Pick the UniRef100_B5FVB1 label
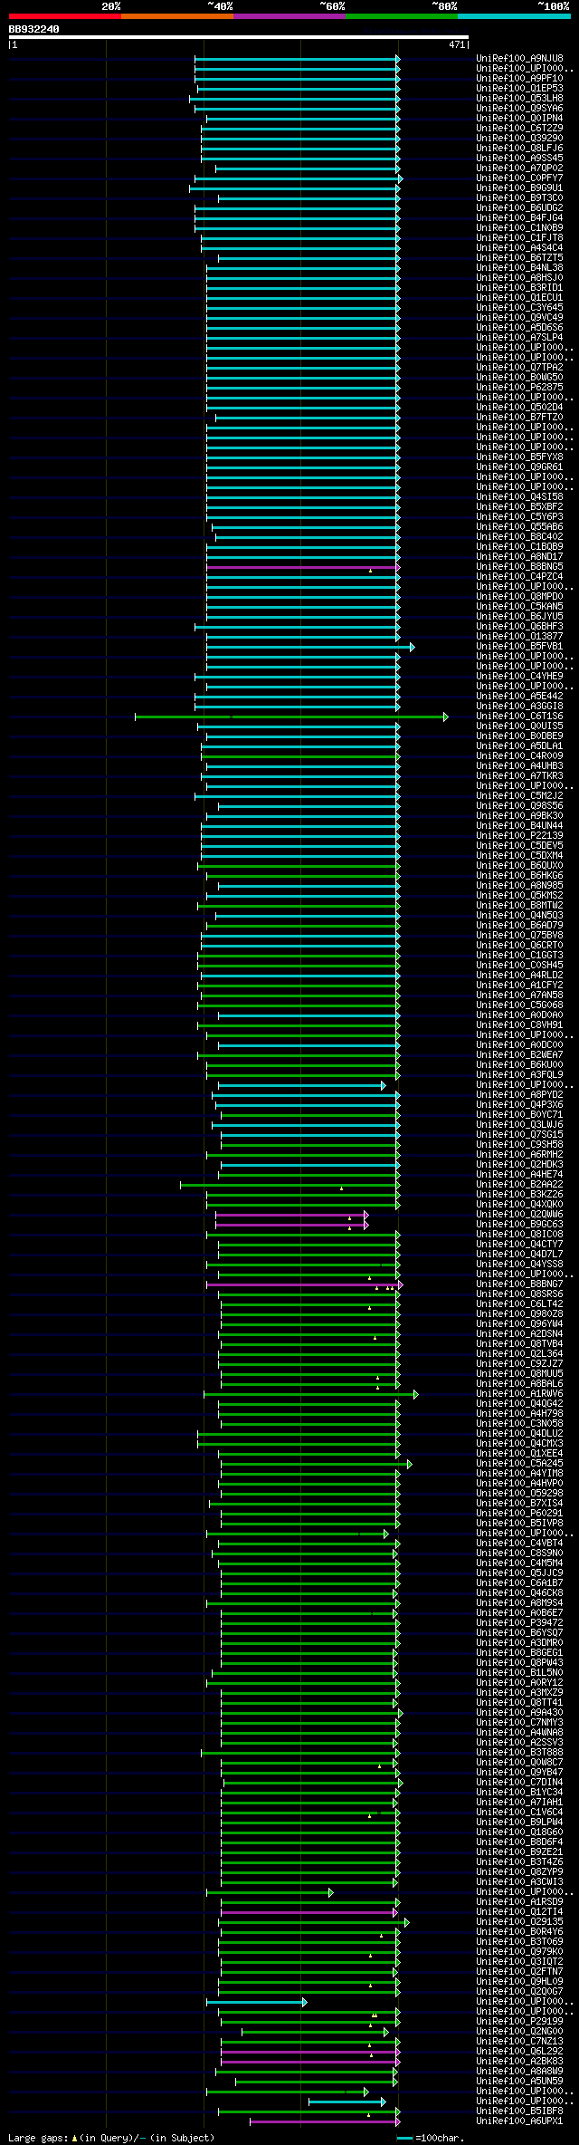 coord(519,647)
